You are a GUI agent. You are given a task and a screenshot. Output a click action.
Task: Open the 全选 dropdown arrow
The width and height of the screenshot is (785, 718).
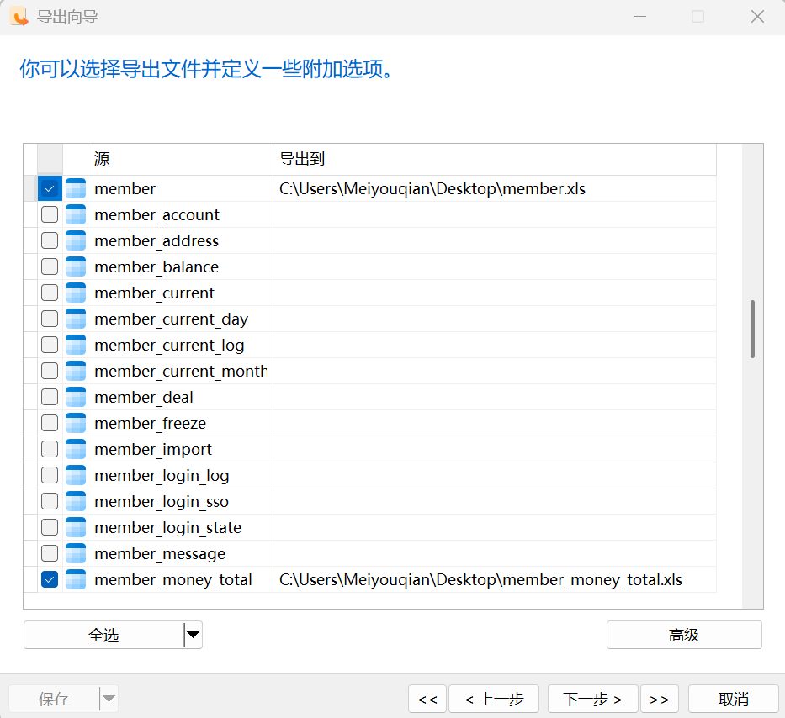pyautogui.click(x=194, y=636)
